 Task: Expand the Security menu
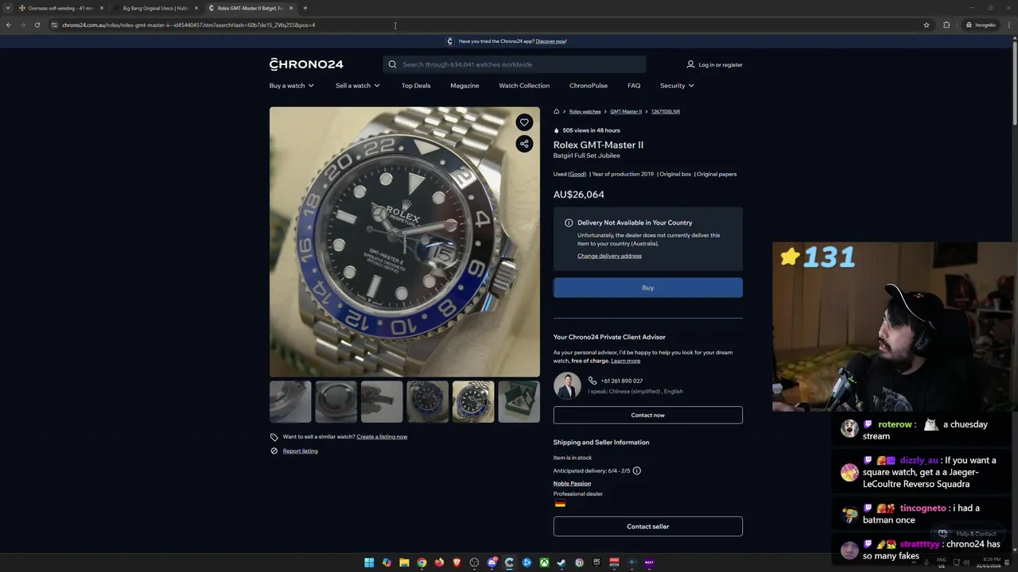[x=677, y=86]
